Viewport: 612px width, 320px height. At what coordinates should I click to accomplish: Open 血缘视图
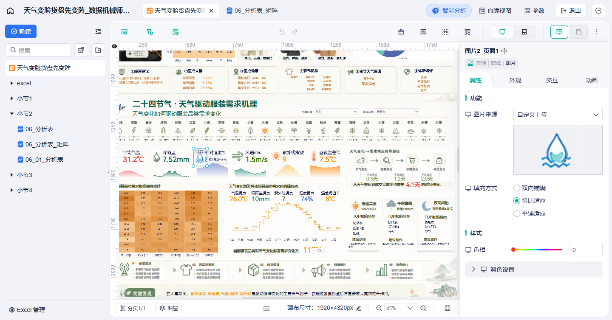495,11
